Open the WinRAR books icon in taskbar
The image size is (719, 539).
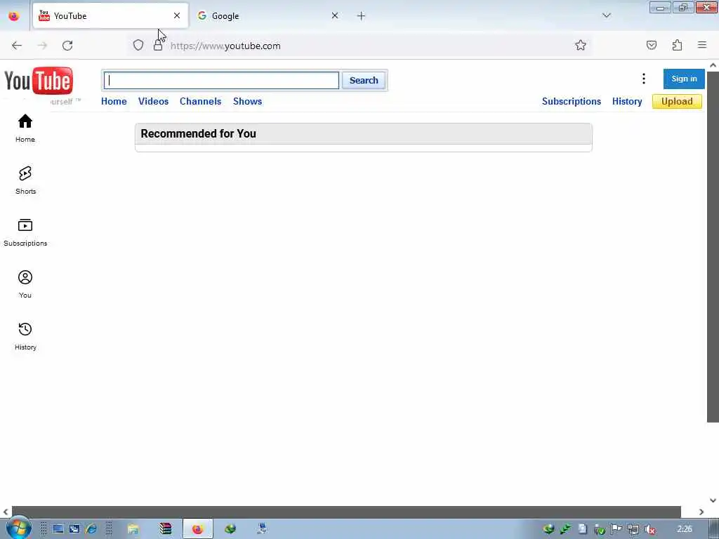pos(166,529)
